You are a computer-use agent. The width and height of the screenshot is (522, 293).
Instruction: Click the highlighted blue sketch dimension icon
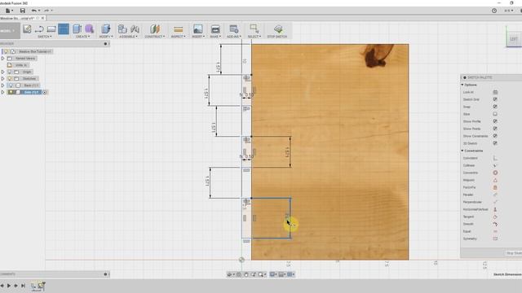pos(64,29)
